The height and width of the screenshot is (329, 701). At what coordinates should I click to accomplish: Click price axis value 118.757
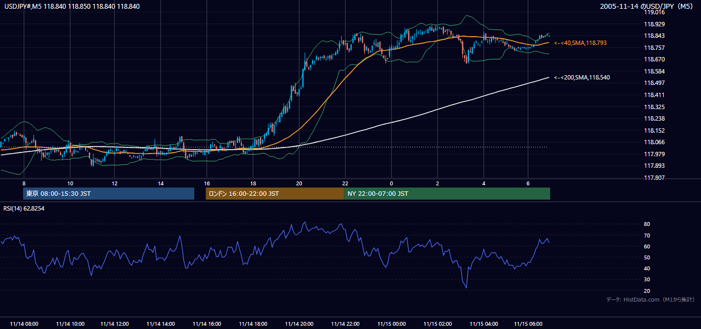click(x=654, y=48)
